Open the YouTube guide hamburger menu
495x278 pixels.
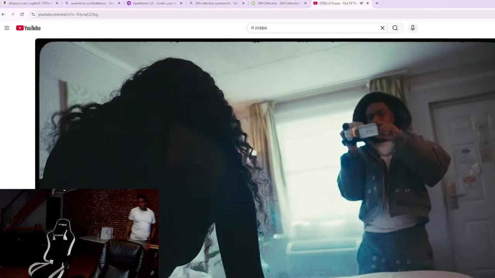pos(7,28)
